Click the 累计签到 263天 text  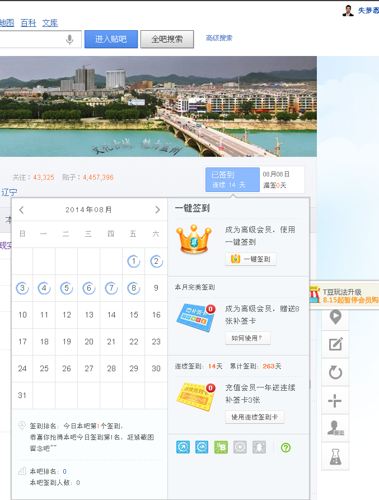tap(256, 366)
